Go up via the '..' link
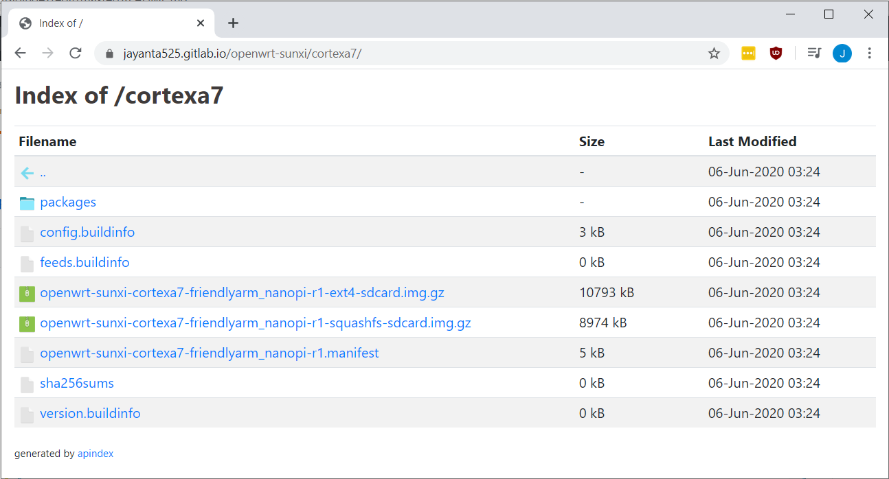The height and width of the screenshot is (479, 889). click(x=43, y=172)
